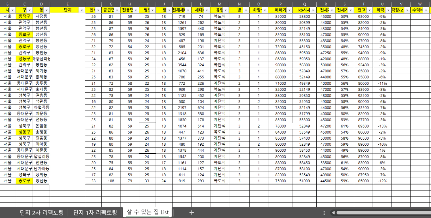Open the 수익비 column filter dropdown
This screenshot has width=431, height=218.
tap(426, 10)
